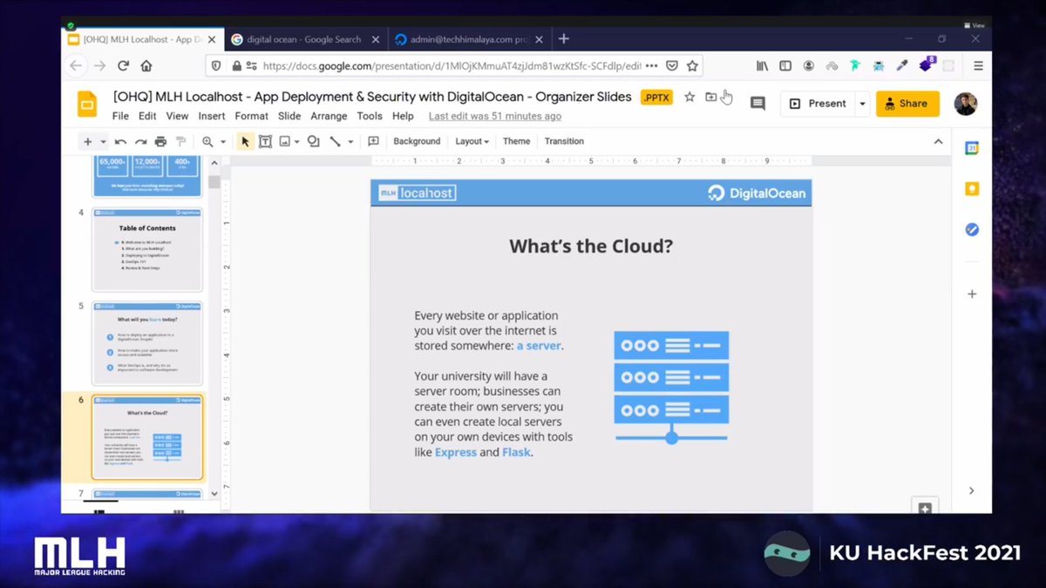Open the Firefox library icon
The image size is (1046, 588).
click(x=762, y=65)
